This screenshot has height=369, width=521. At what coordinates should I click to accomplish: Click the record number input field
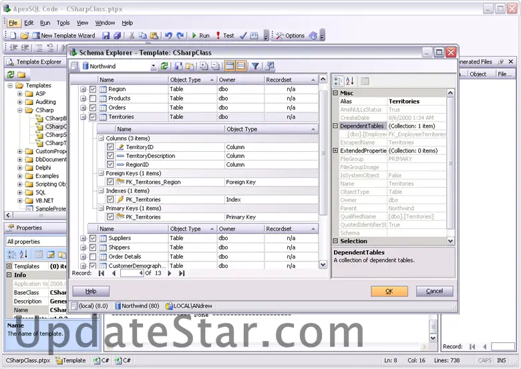pos(132,273)
